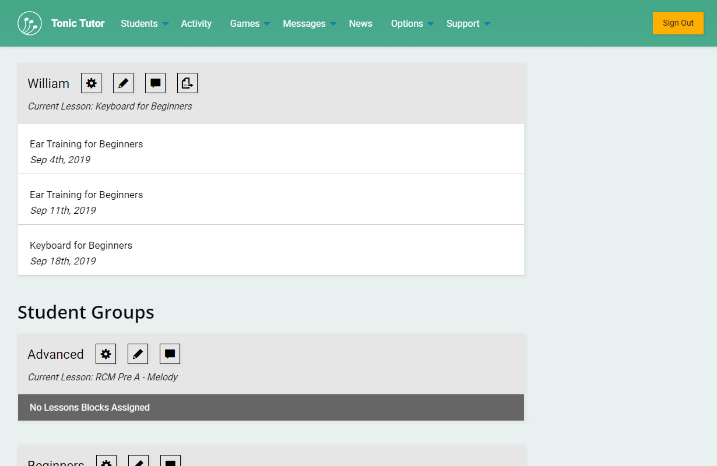Message the Advanced group via bubble icon
This screenshot has height=466, width=717.
170,354
